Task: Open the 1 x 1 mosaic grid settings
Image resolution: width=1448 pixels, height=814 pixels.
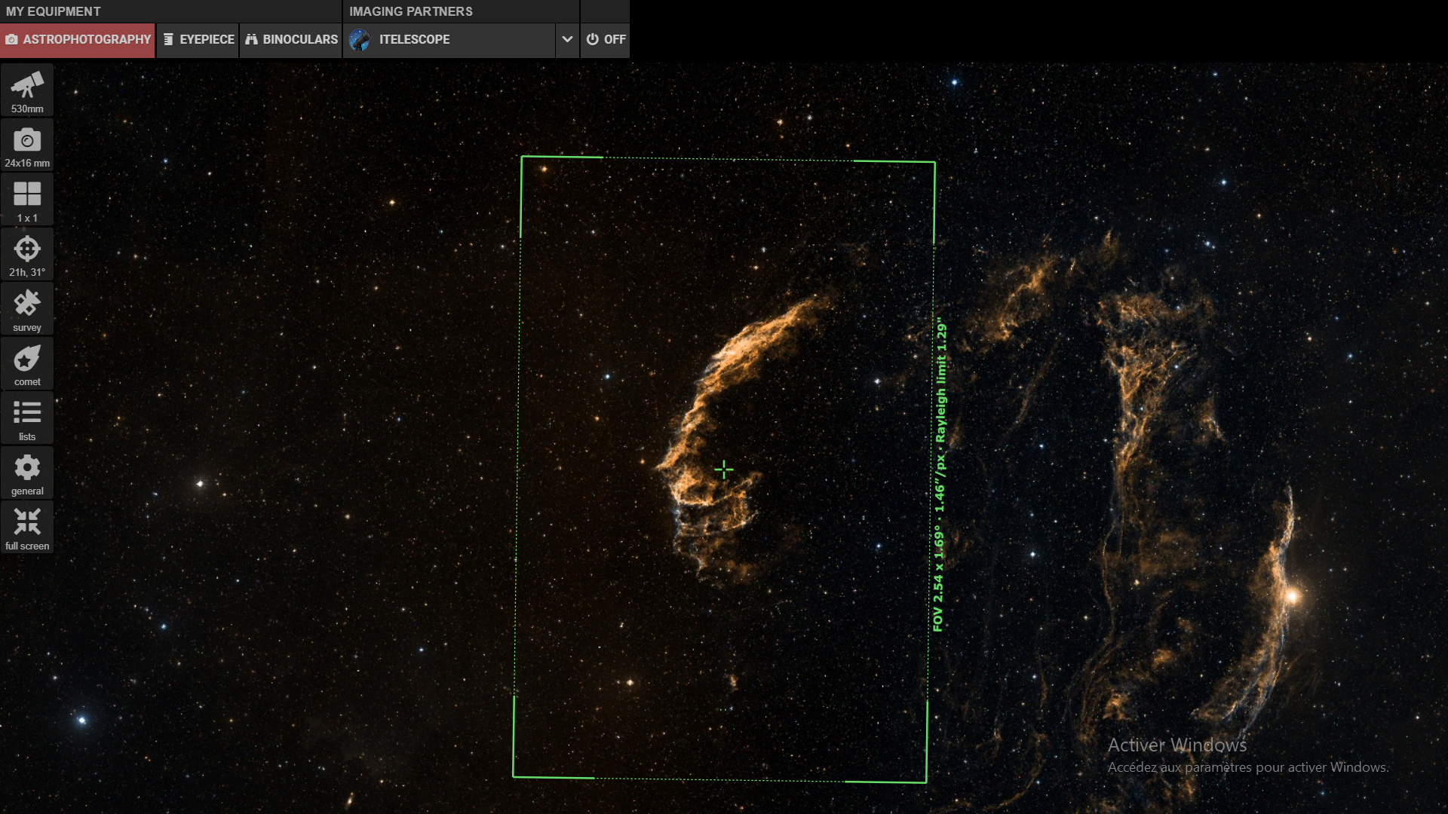Action: point(27,200)
